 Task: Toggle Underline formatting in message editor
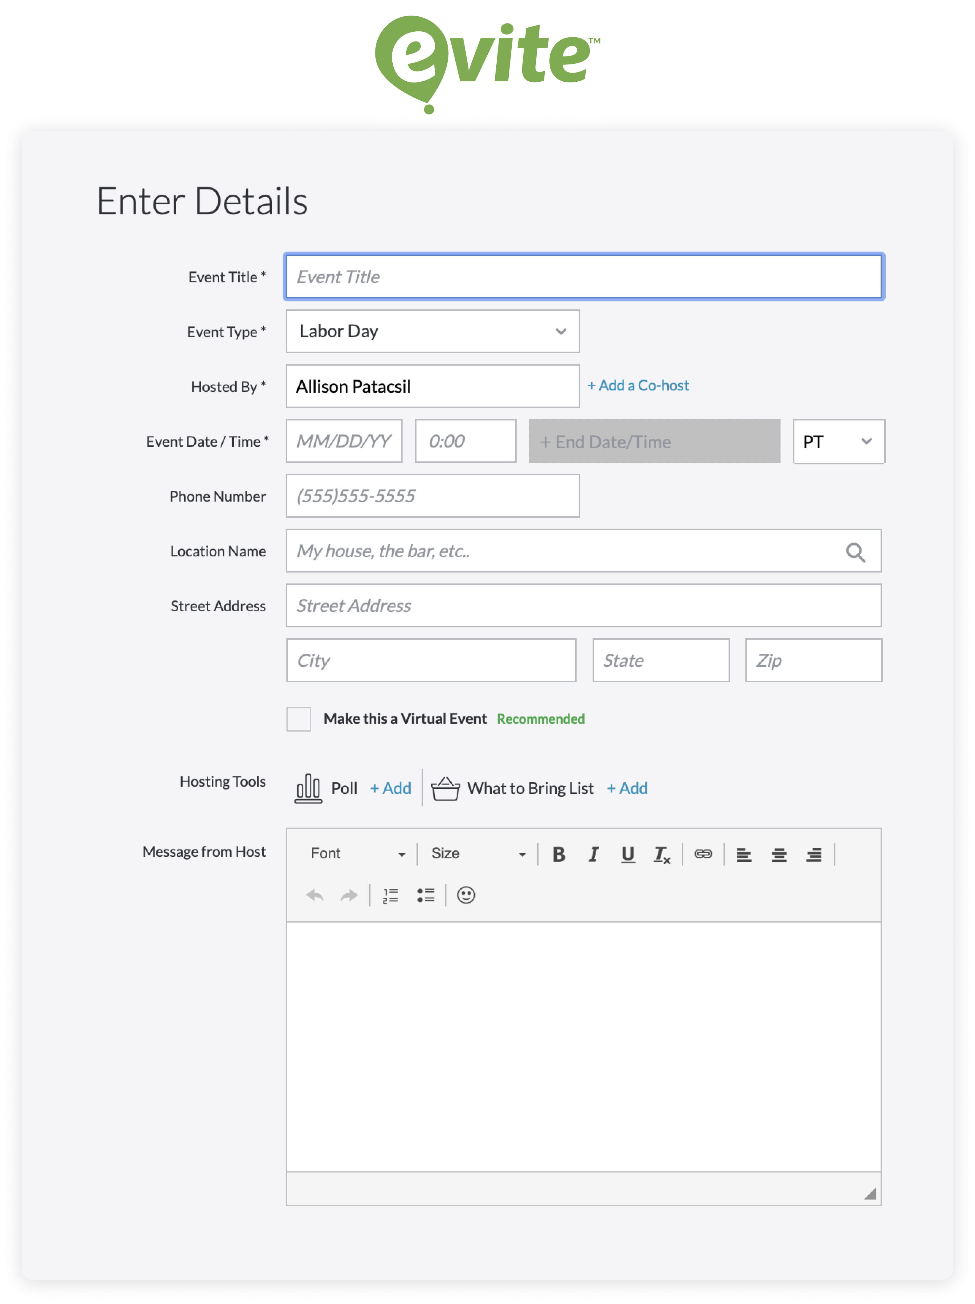pos(628,854)
